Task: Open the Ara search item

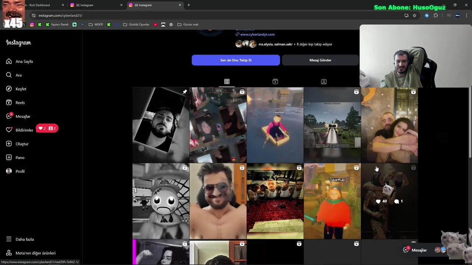Action: click(x=18, y=75)
